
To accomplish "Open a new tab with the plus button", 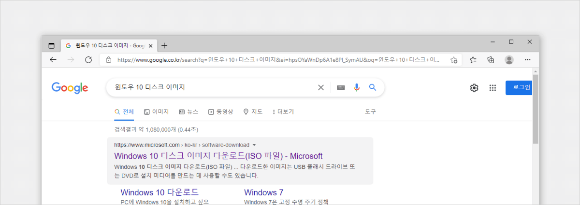I will click(x=164, y=46).
